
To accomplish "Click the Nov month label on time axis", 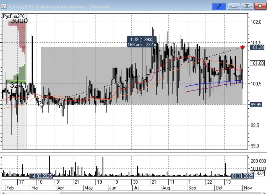I will (248, 188).
